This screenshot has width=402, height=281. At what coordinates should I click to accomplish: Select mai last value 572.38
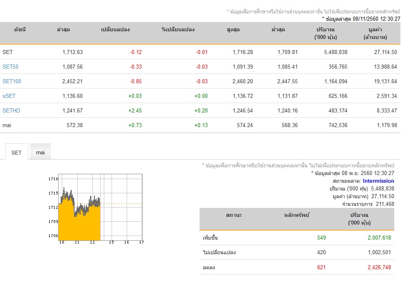pyautogui.click(x=75, y=125)
